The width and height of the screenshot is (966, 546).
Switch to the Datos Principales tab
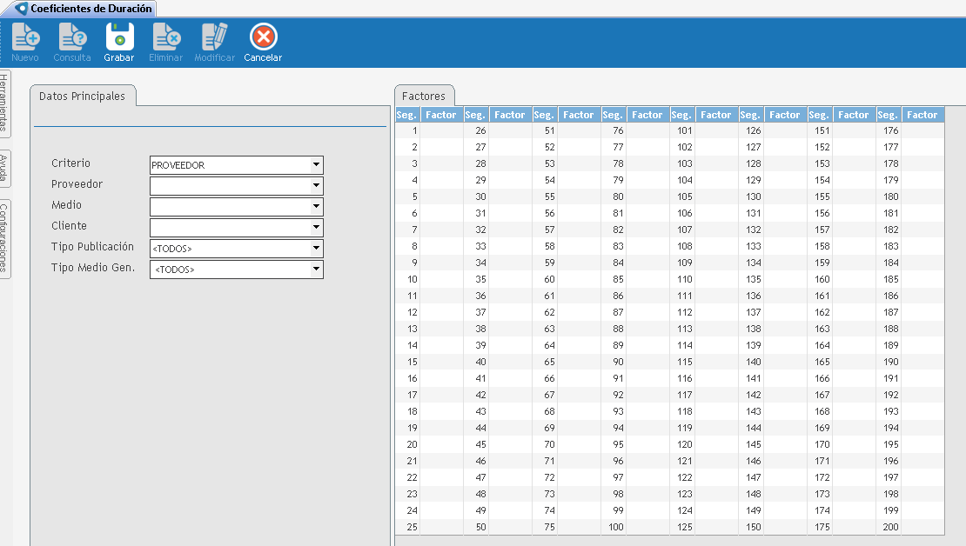tap(82, 97)
